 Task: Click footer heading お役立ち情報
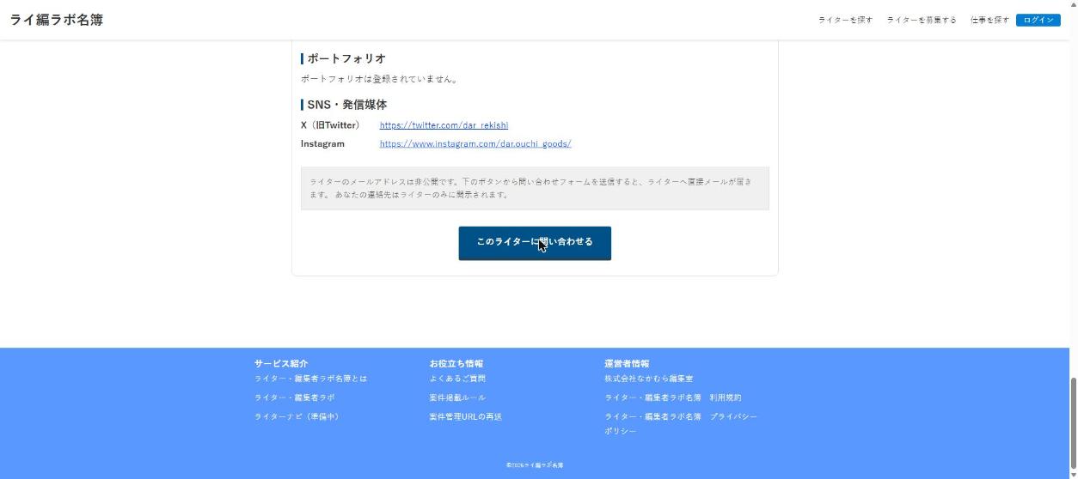pos(456,363)
